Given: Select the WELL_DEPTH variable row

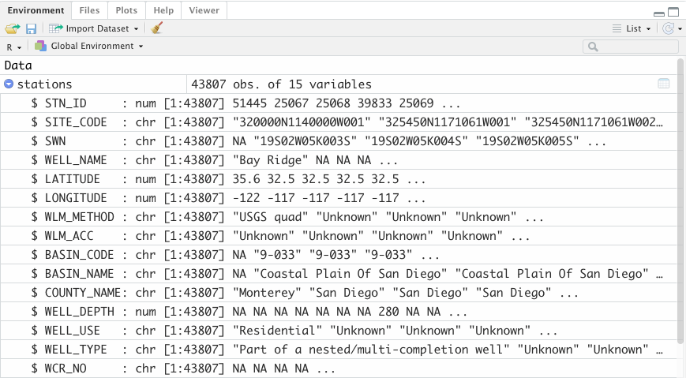Looking at the screenshot, I should click(x=339, y=312).
